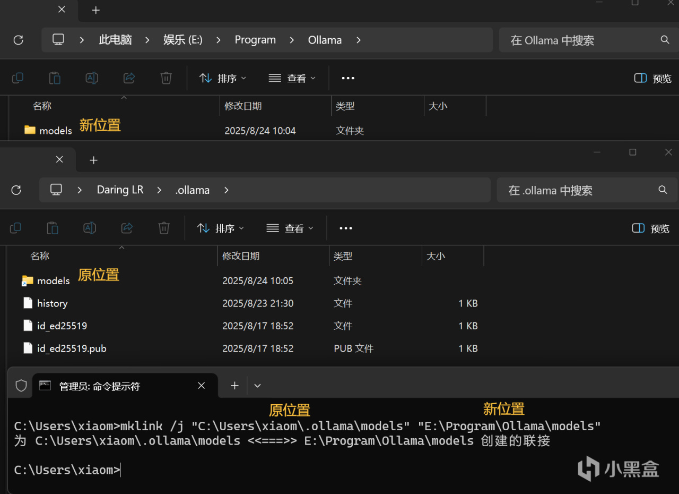Sort by 大小 column in Ollama window
679x494 pixels.
coord(438,106)
